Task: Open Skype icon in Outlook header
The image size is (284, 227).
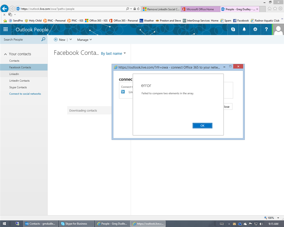Action: click(x=233, y=29)
